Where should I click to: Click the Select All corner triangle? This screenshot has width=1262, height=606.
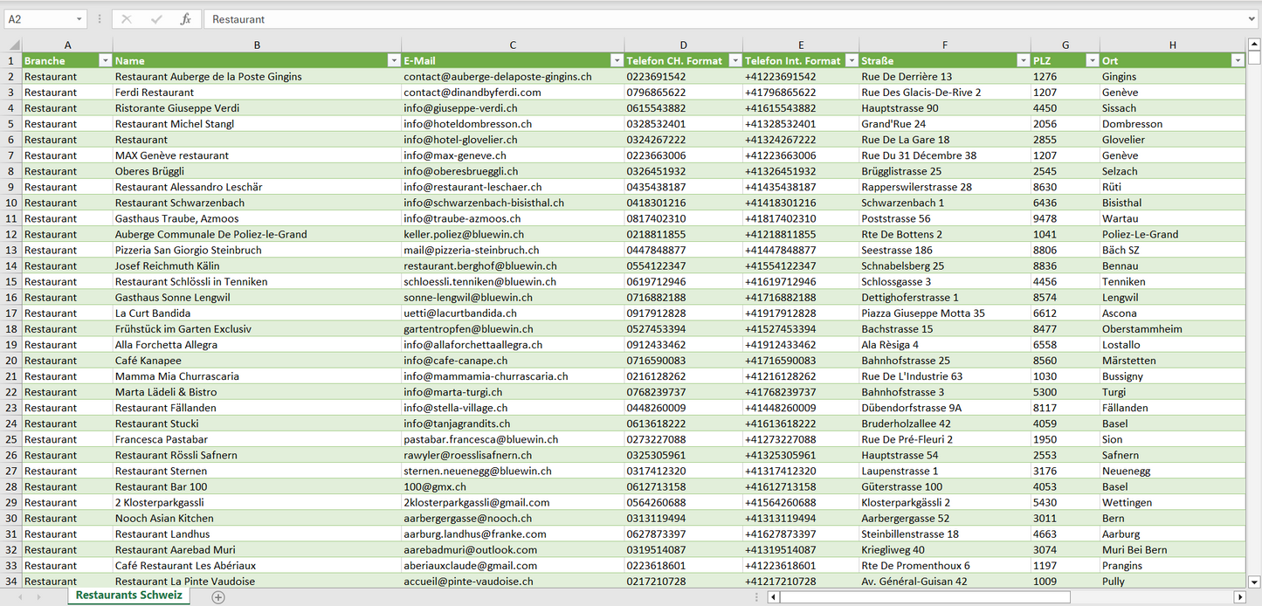(14, 45)
